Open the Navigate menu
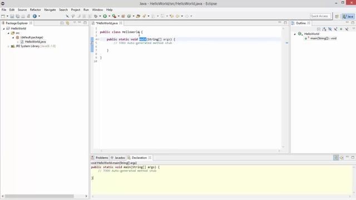The width and height of the screenshot is (356, 200). 50,10
